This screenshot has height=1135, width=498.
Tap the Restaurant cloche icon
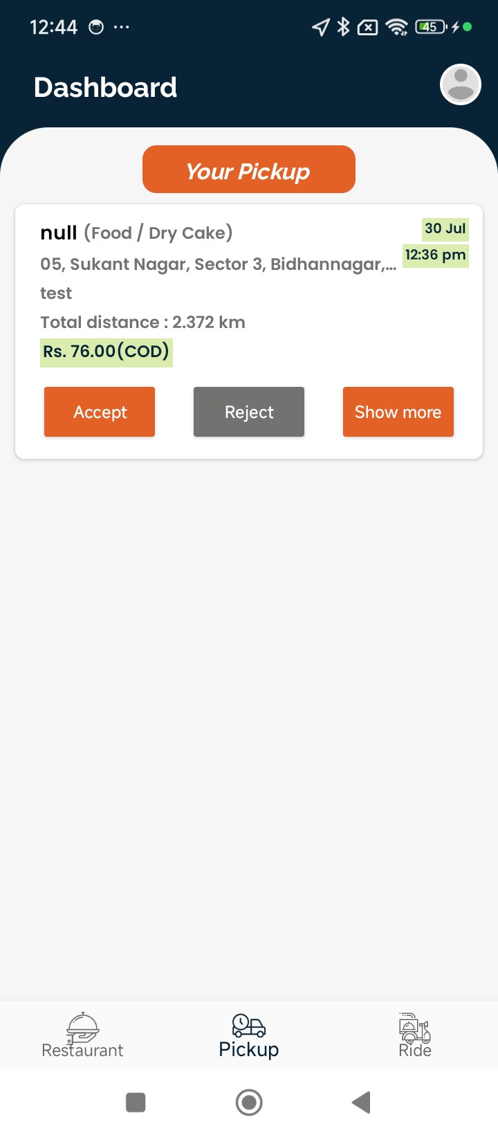83,1028
